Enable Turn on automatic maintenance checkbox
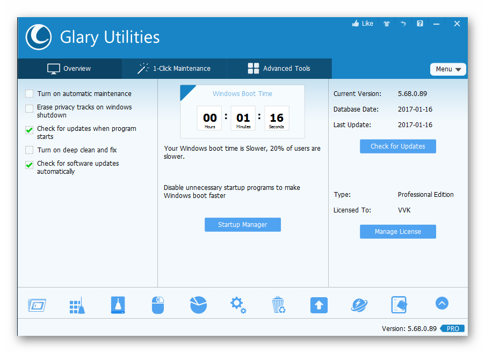This screenshot has height=353, width=485. point(30,93)
